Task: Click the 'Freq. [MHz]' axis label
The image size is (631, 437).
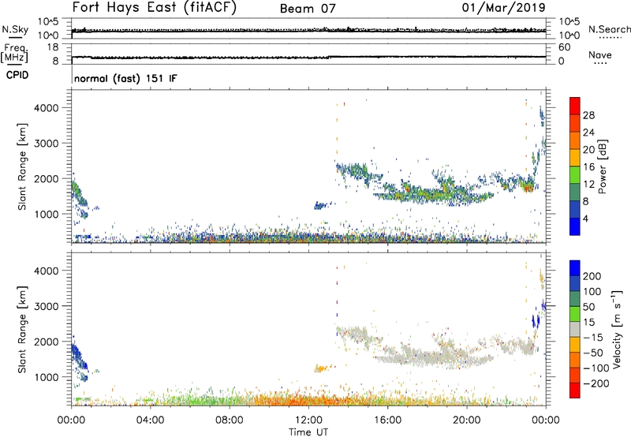Action: 15,54
